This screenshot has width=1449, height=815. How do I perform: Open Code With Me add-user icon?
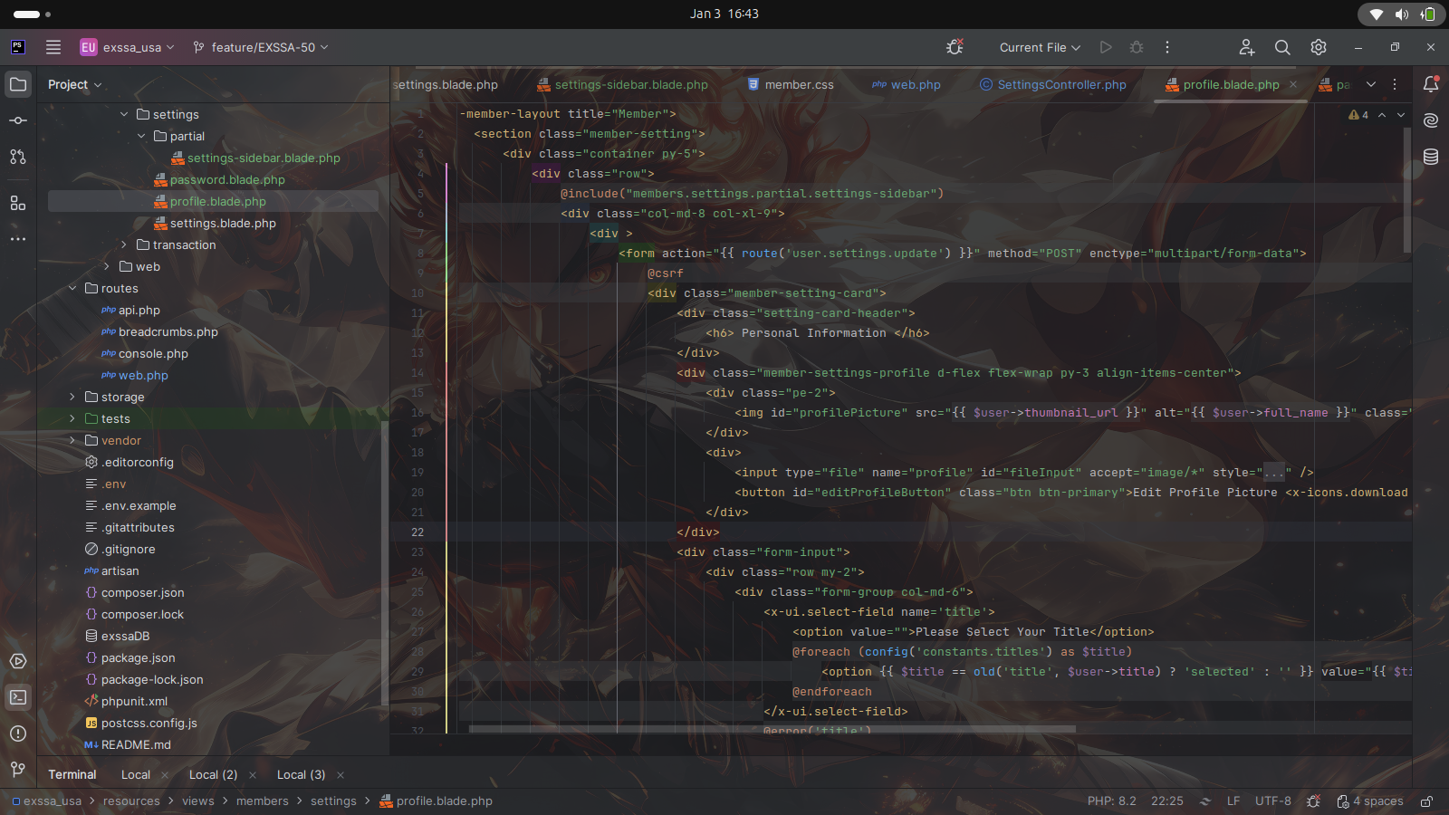pos(1247,47)
